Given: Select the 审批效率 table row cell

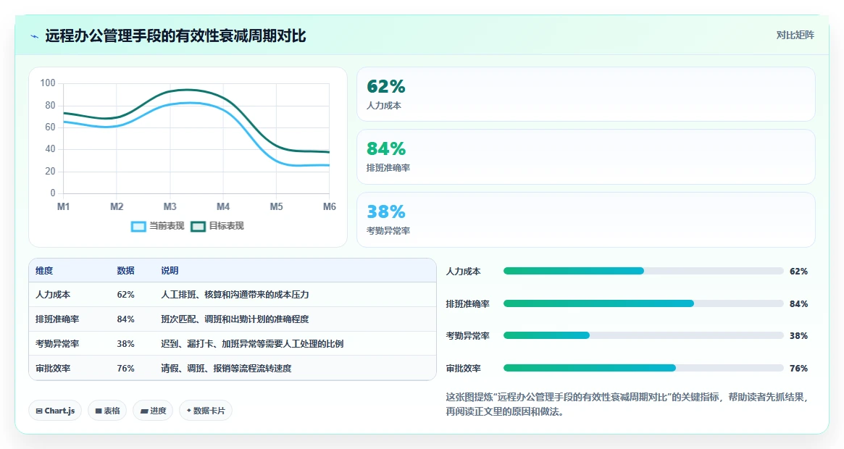Looking at the screenshot, I should (53, 369).
